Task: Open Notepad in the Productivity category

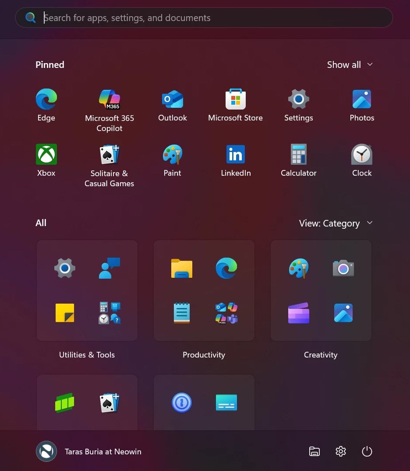Action: click(182, 313)
